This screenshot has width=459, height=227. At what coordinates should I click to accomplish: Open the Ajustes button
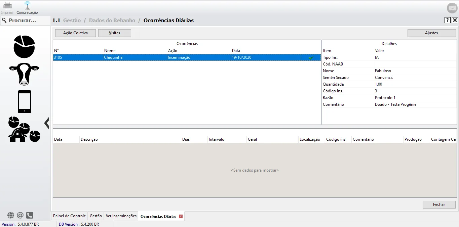coord(431,33)
